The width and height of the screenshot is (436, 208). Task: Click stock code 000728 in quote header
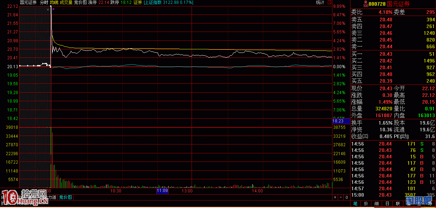click(377, 4)
